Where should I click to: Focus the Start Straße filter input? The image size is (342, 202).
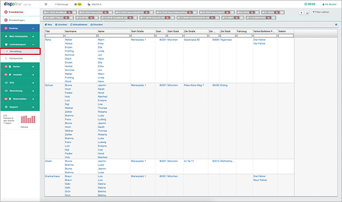[x=143, y=36]
